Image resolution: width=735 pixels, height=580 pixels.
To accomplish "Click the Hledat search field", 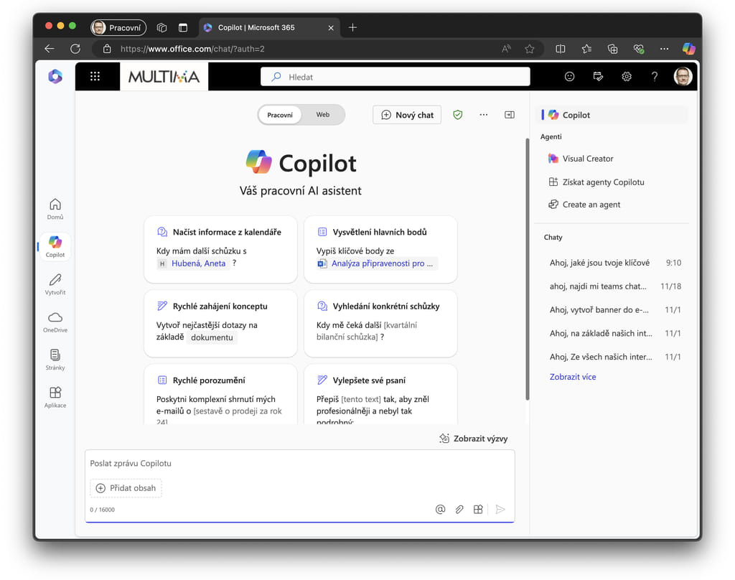I will point(395,77).
